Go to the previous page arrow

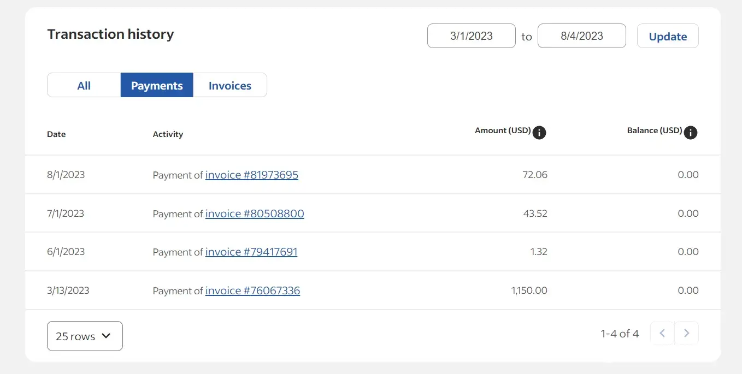(662, 333)
